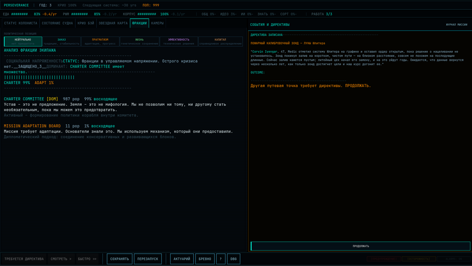Choose the ПРАГМАТИЗМ political position
472x266 pixels.
tap(100, 42)
